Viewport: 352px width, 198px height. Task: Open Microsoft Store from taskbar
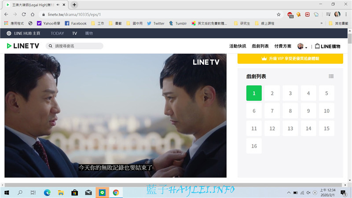point(74,193)
